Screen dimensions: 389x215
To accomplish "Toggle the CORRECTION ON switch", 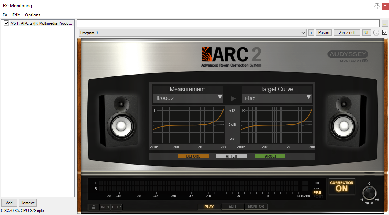I will click(x=342, y=186).
